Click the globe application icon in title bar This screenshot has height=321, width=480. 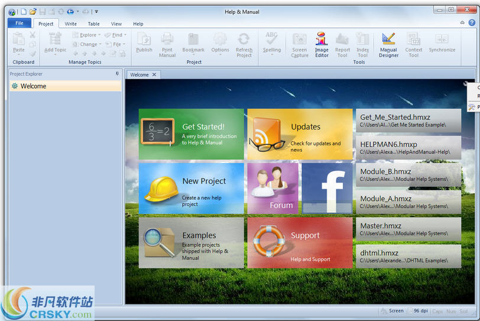point(12,12)
